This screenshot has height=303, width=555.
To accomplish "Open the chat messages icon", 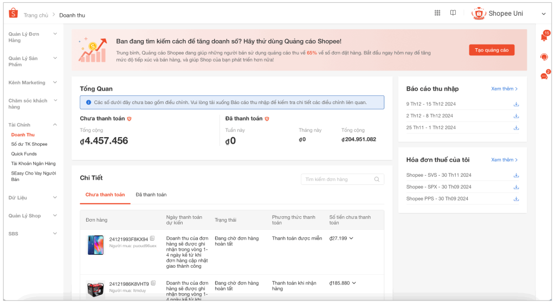I will 544,76.
